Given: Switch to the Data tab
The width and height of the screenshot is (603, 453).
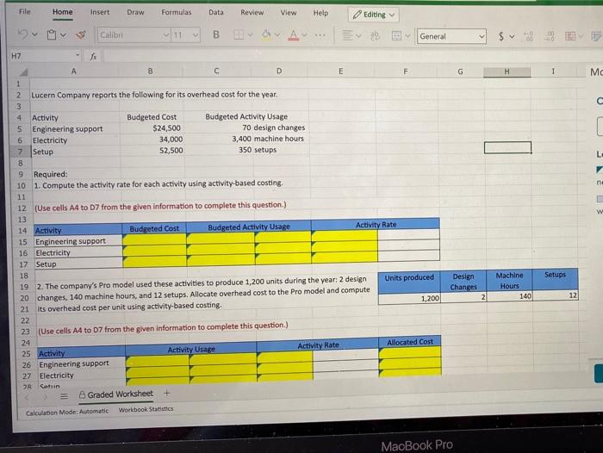Looking at the screenshot, I should (215, 12).
